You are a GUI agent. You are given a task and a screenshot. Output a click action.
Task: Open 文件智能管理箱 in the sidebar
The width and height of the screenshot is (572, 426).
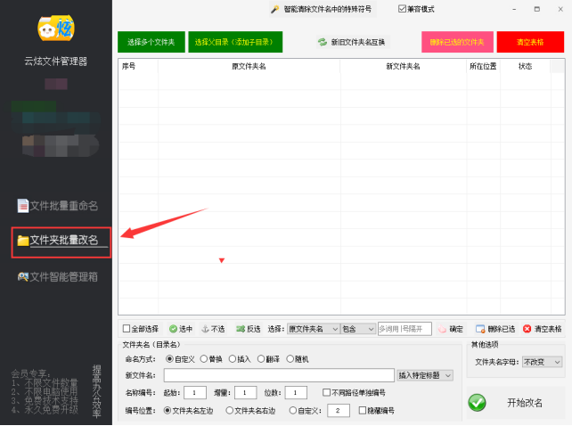[58, 276]
